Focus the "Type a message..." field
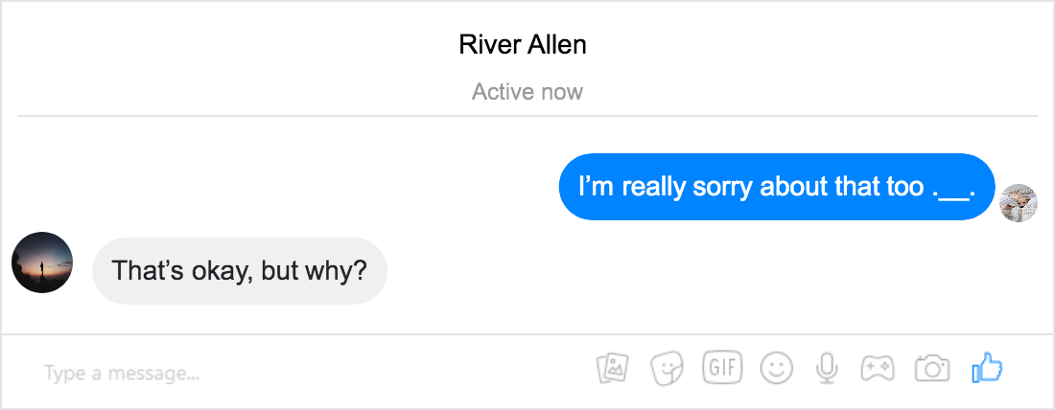 pos(296,372)
